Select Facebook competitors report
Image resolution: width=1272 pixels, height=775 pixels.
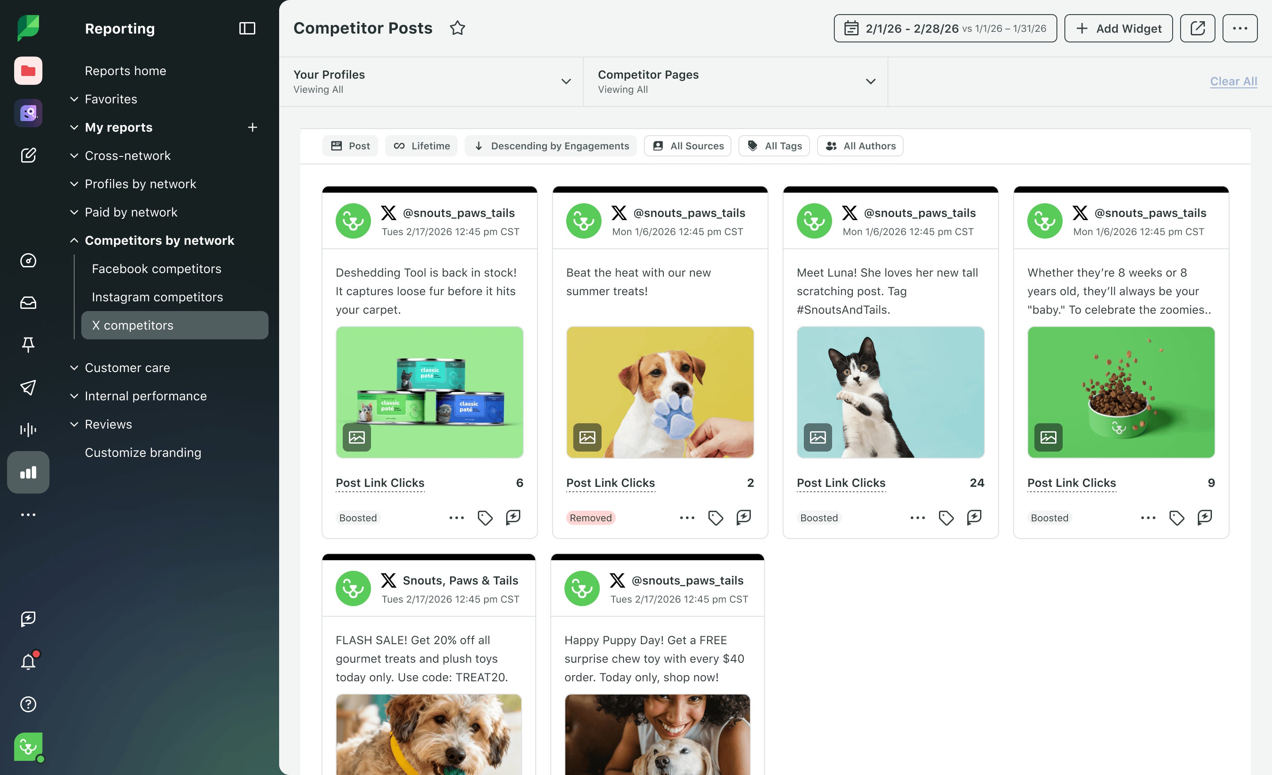click(156, 269)
